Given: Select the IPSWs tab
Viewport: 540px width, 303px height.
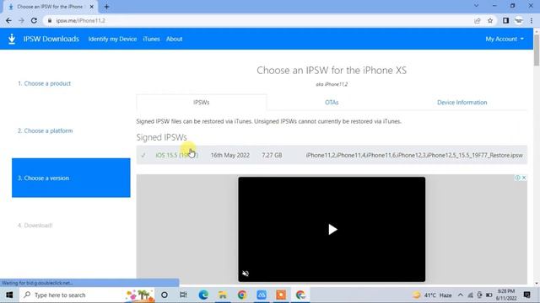Looking at the screenshot, I should coord(202,103).
